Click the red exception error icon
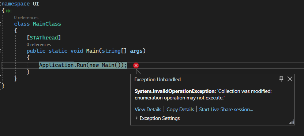Viewport: 304px width, 136px height. 136,65
